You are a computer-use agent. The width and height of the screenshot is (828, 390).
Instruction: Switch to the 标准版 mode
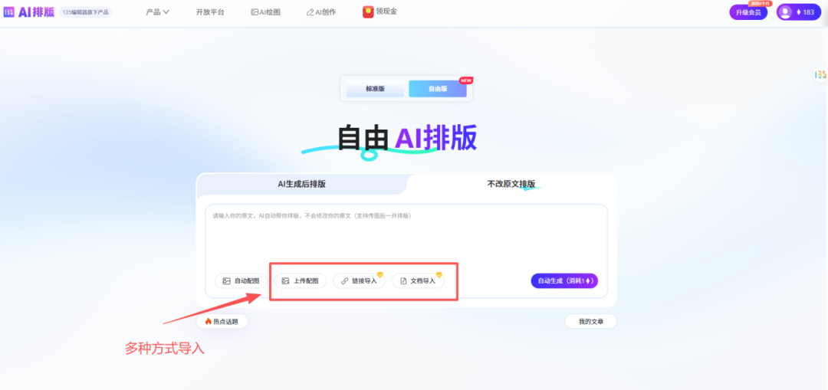375,89
